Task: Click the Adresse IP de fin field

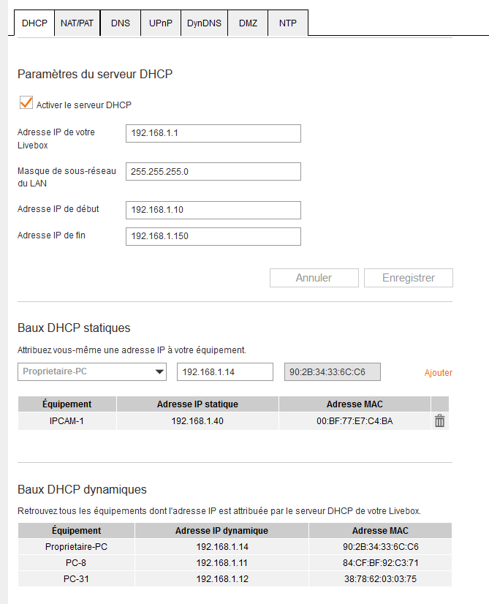Action: pyautogui.click(x=213, y=237)
